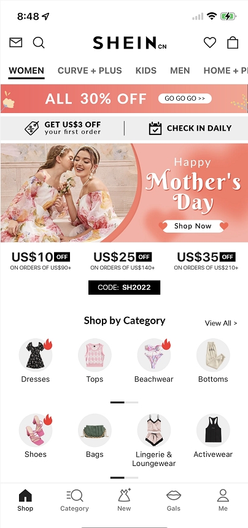Select the Beachwear category icon

click(154, 355)
